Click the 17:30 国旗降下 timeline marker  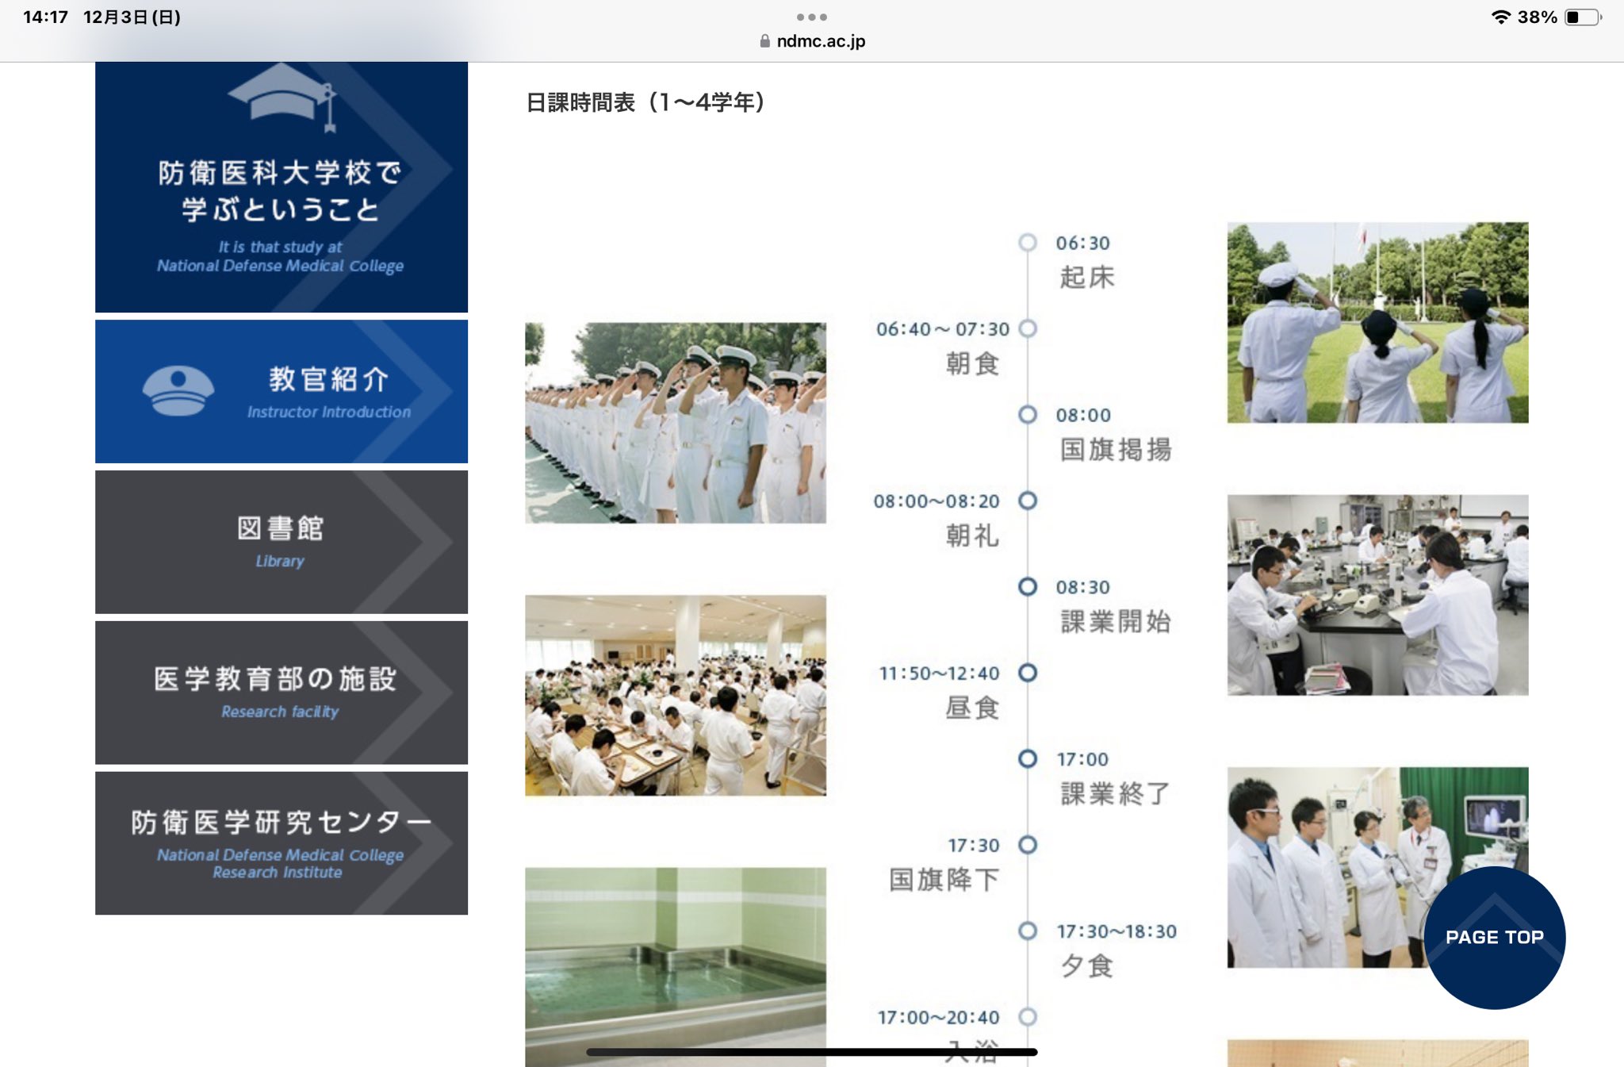tap(1028, 845)
